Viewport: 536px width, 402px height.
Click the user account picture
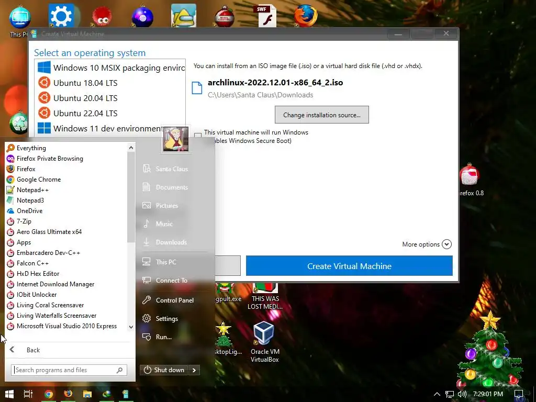[x=176, y=139]
